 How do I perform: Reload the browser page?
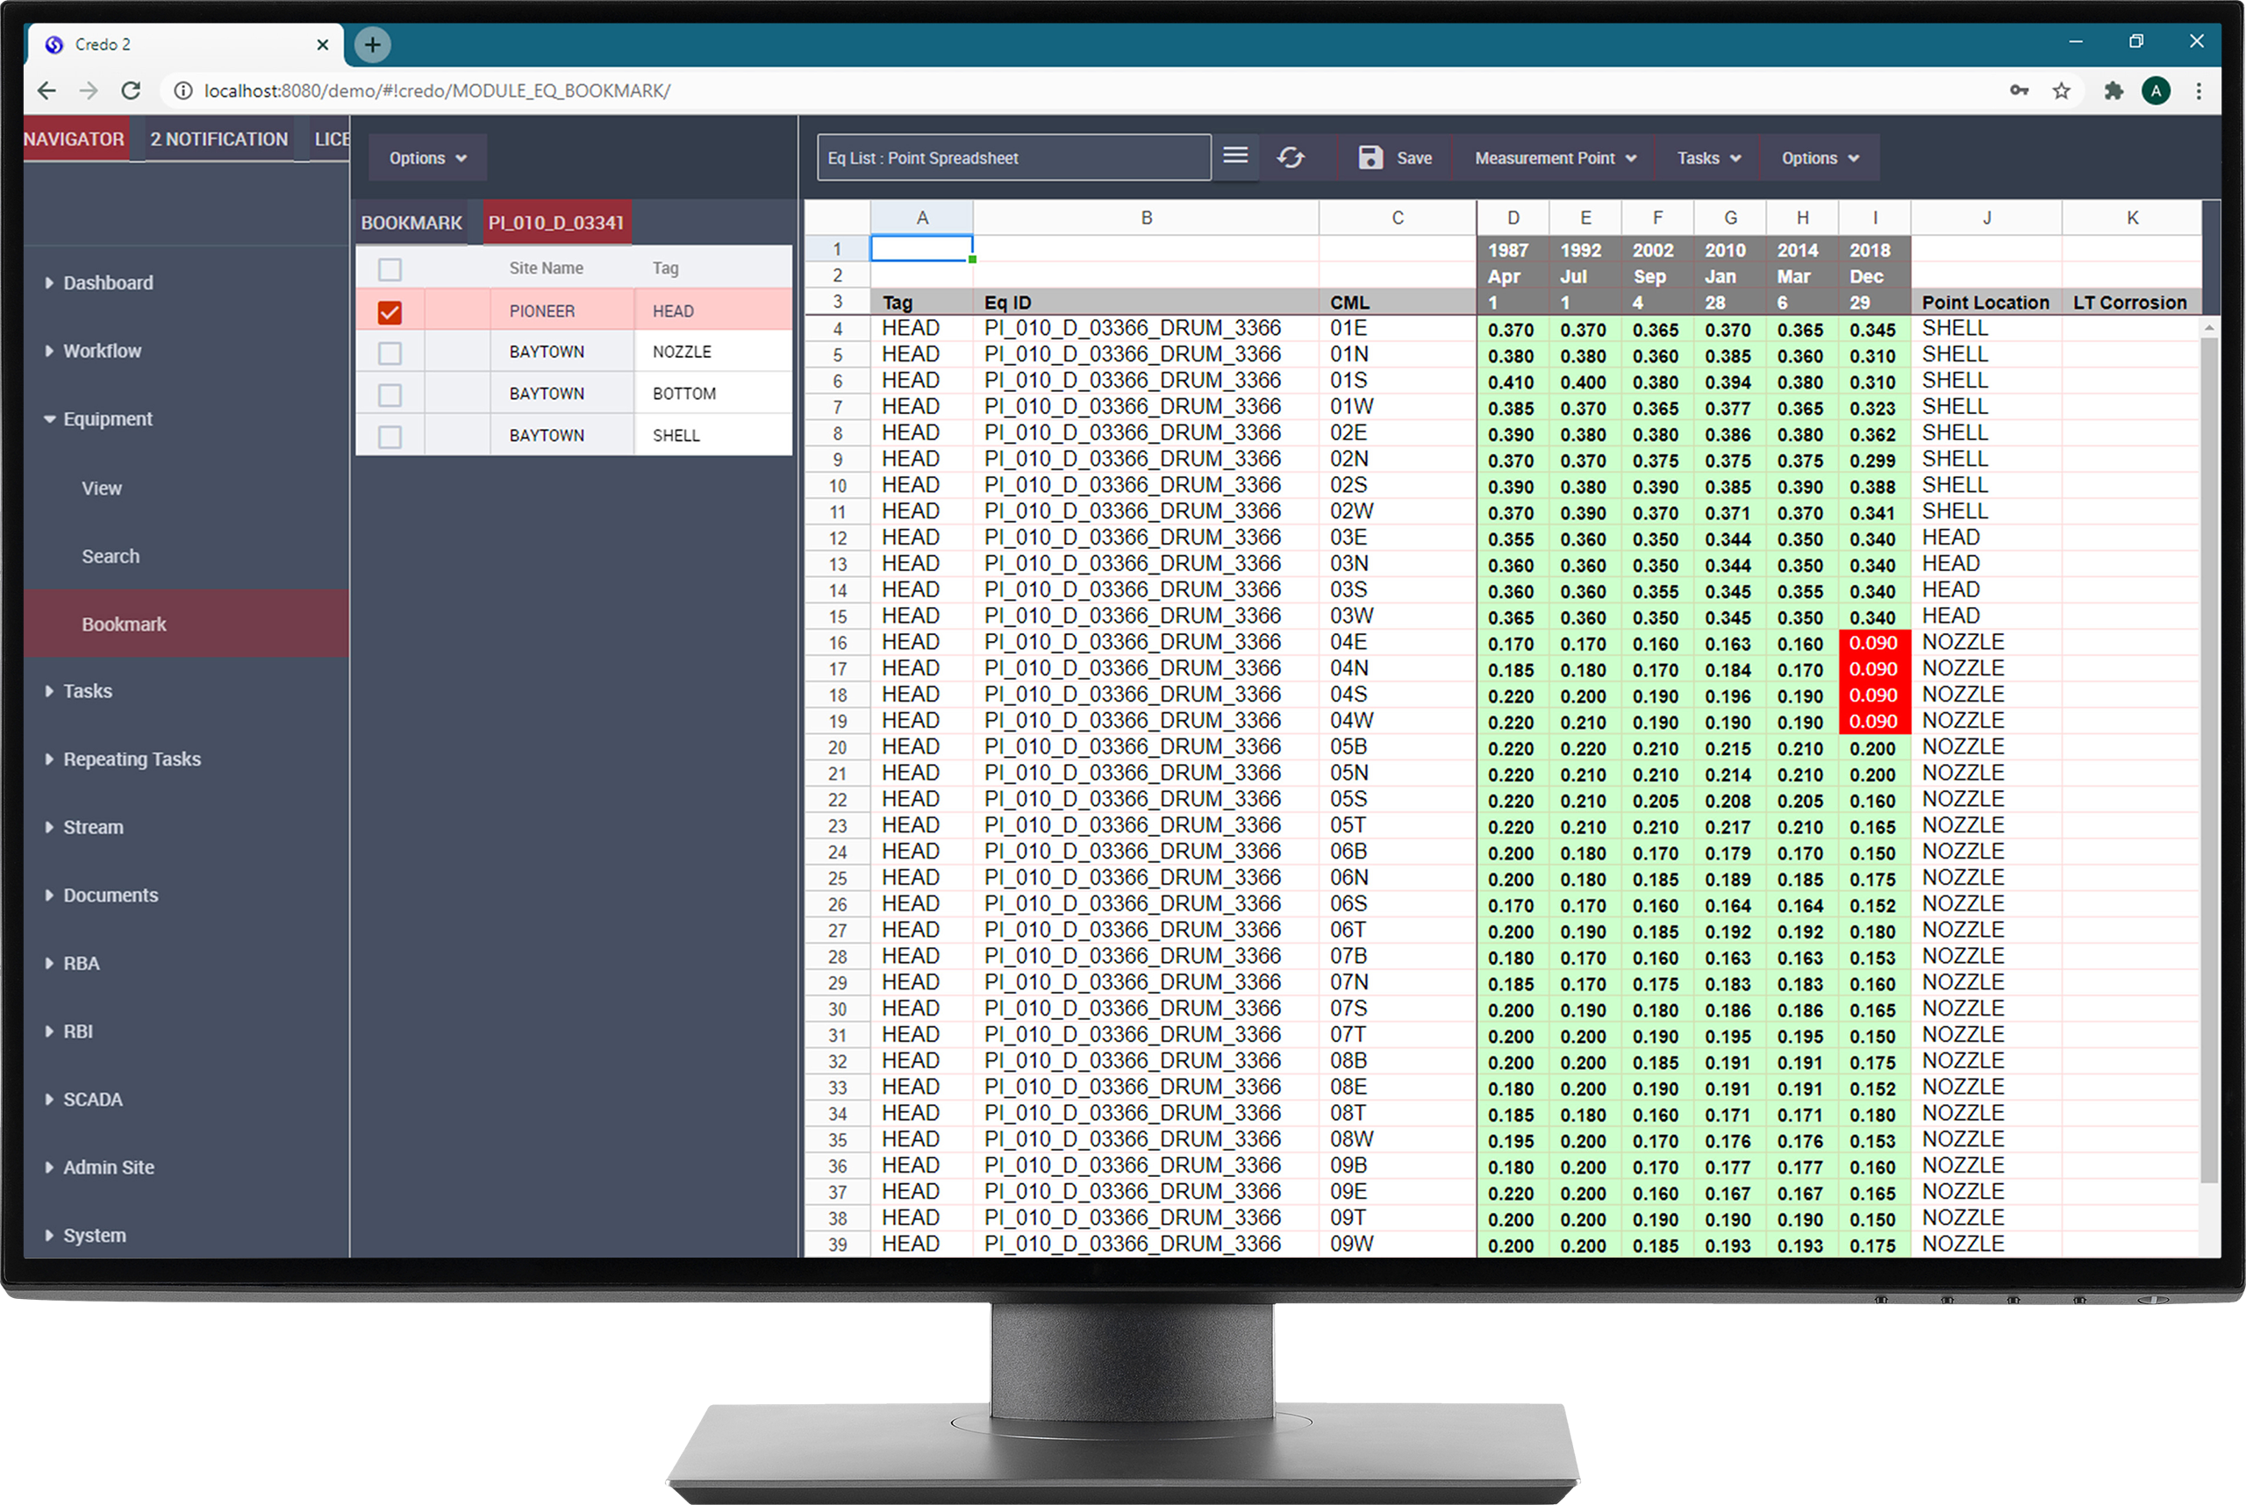tap(132, 91)
